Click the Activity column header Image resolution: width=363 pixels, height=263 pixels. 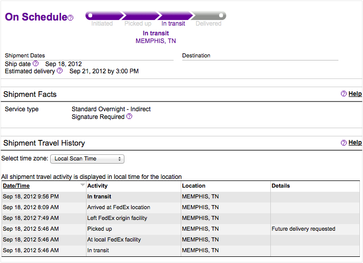97,186
